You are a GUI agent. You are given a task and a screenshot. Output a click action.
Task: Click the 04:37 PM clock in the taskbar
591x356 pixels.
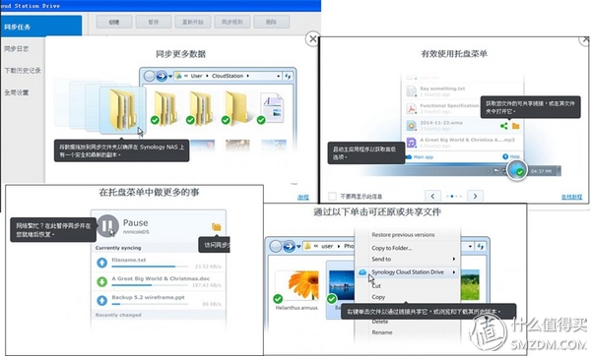541,171
